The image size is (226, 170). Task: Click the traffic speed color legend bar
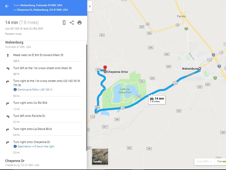224,162
